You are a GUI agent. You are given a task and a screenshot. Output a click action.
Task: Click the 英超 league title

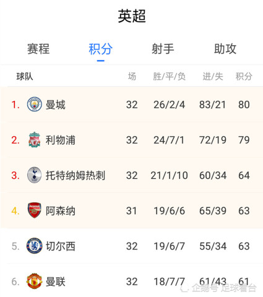coord(132,16)
